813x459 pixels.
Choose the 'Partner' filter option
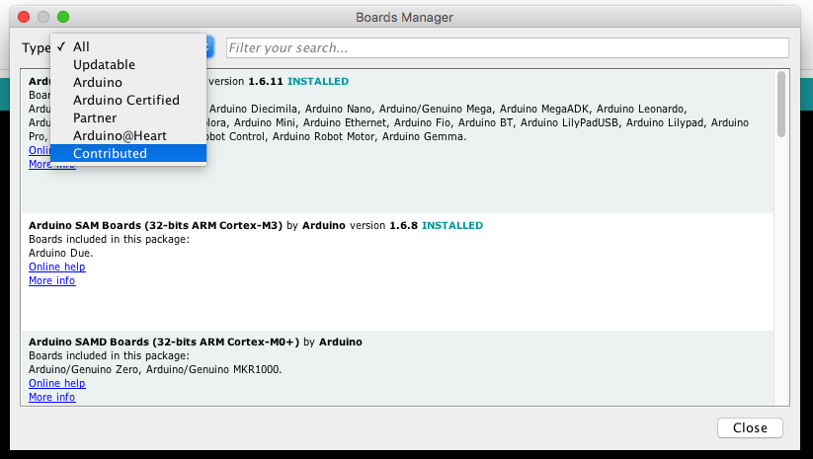[128, 118]
